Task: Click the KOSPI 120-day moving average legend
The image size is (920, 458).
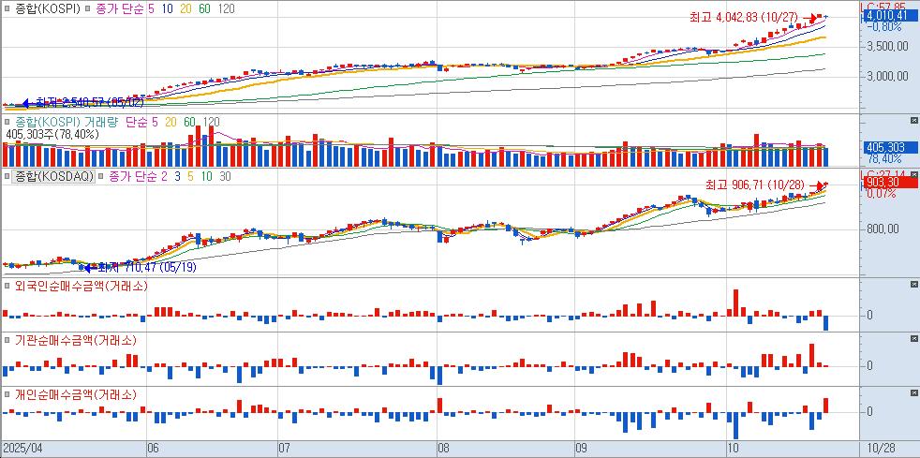Action: click(x=227, y=9)
